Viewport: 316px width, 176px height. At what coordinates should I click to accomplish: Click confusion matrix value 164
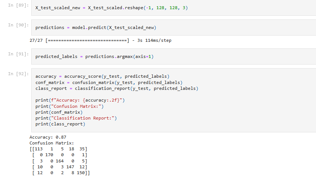point(60,161)
